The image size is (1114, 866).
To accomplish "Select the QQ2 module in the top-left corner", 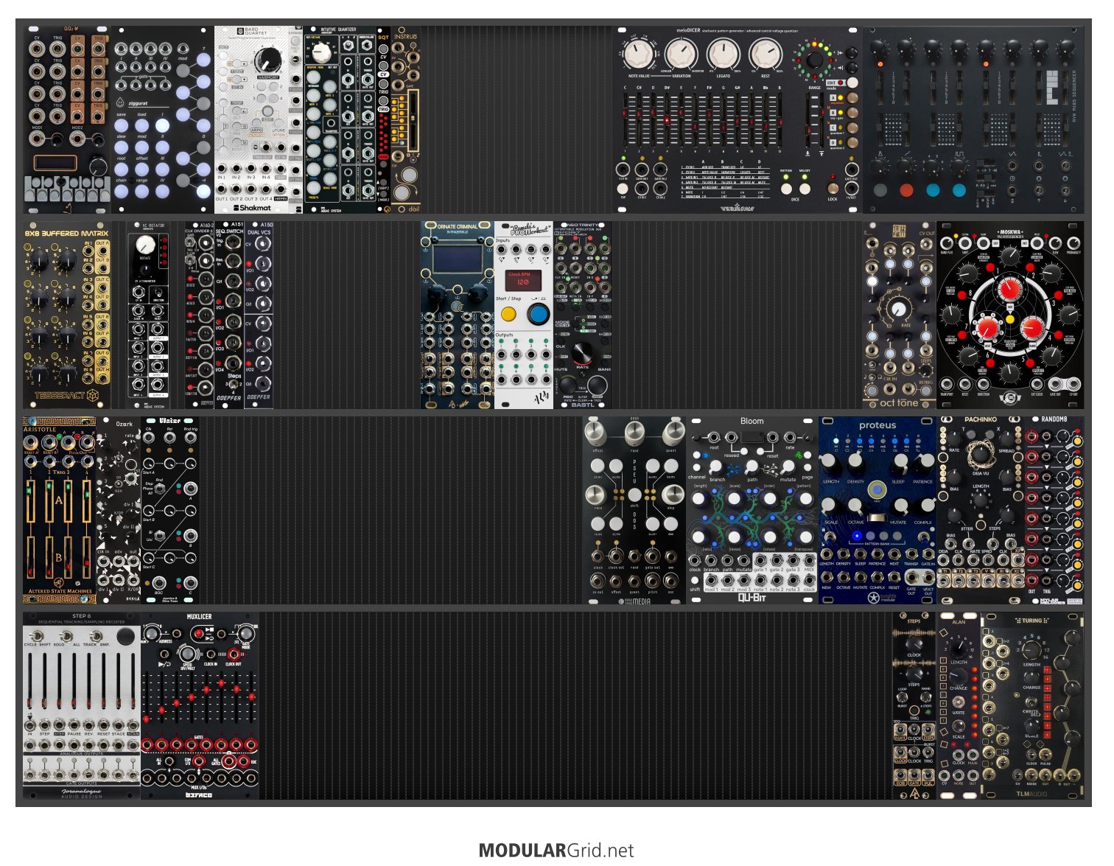I will coord(67,120).
